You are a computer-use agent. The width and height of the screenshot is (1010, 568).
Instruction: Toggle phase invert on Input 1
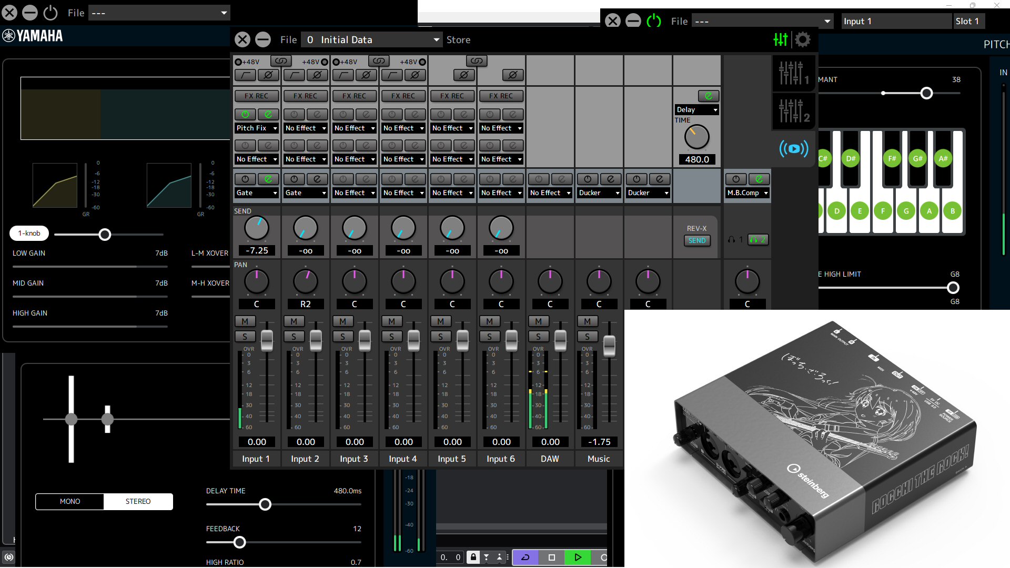click(x=269, y=75)
